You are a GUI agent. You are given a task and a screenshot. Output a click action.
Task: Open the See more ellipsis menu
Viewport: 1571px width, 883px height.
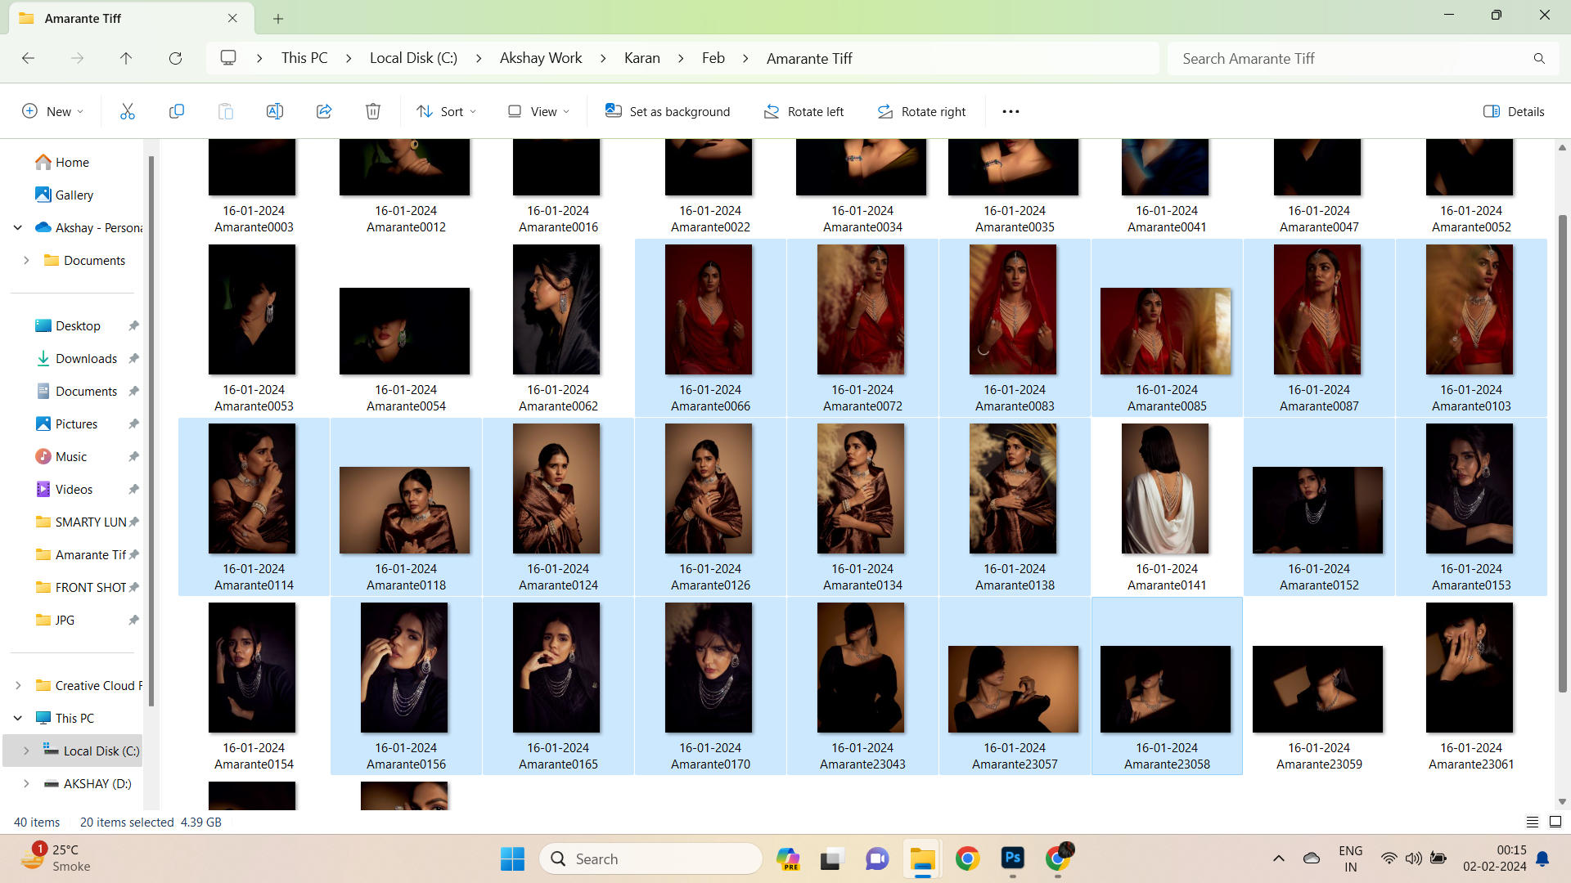tap(1011, 111)
